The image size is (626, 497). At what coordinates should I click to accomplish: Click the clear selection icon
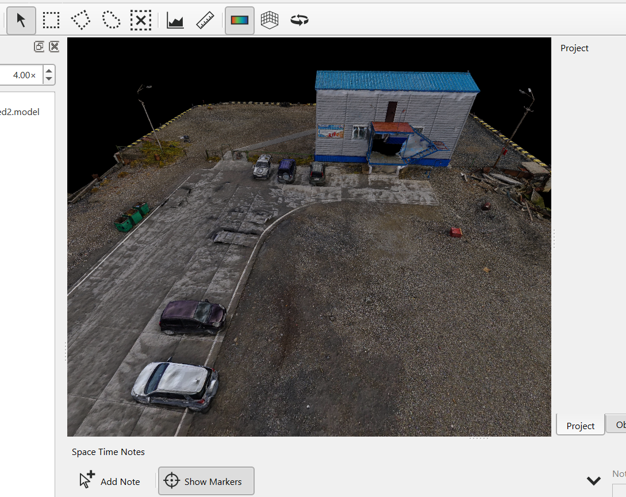[x=140, y=21]
